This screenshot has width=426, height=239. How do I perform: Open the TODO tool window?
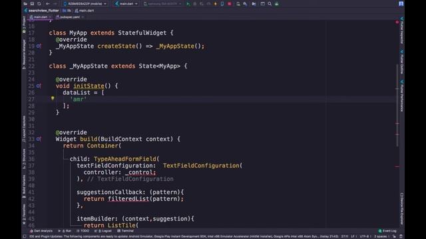83,231
